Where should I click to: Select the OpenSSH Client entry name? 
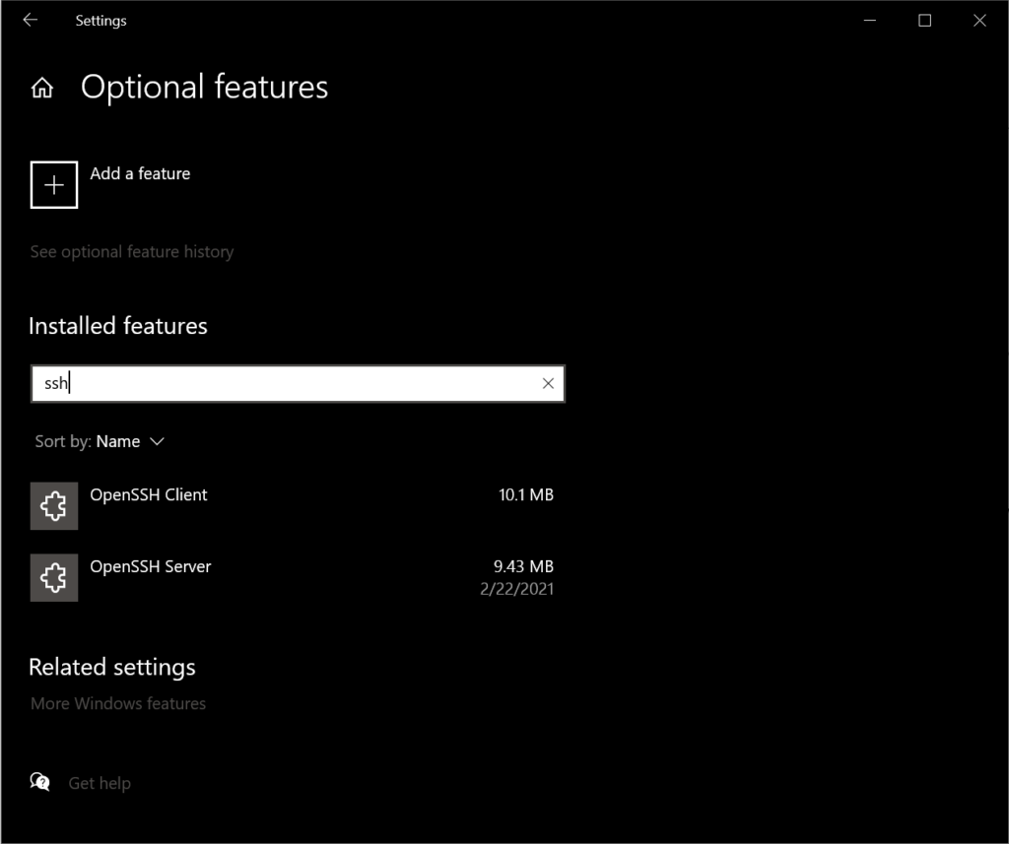[149, 494]
